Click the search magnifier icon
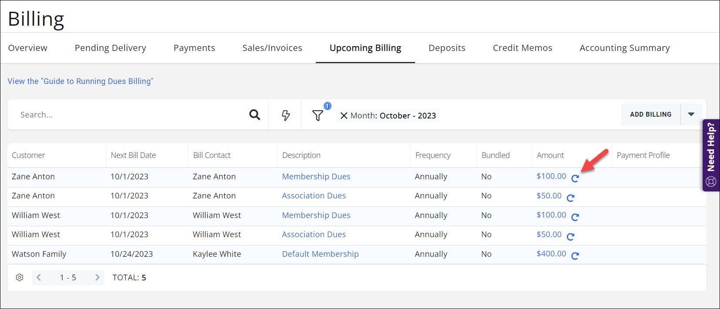This screenshot has height=309, width=720. tap(254, 115)
